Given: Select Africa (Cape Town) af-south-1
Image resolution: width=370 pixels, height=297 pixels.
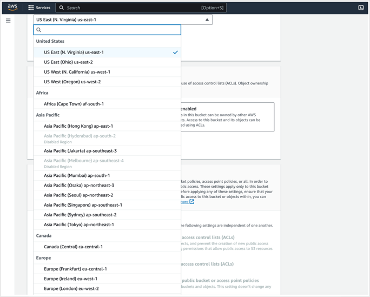Looking at the screenshot, I should click(74, 104).
